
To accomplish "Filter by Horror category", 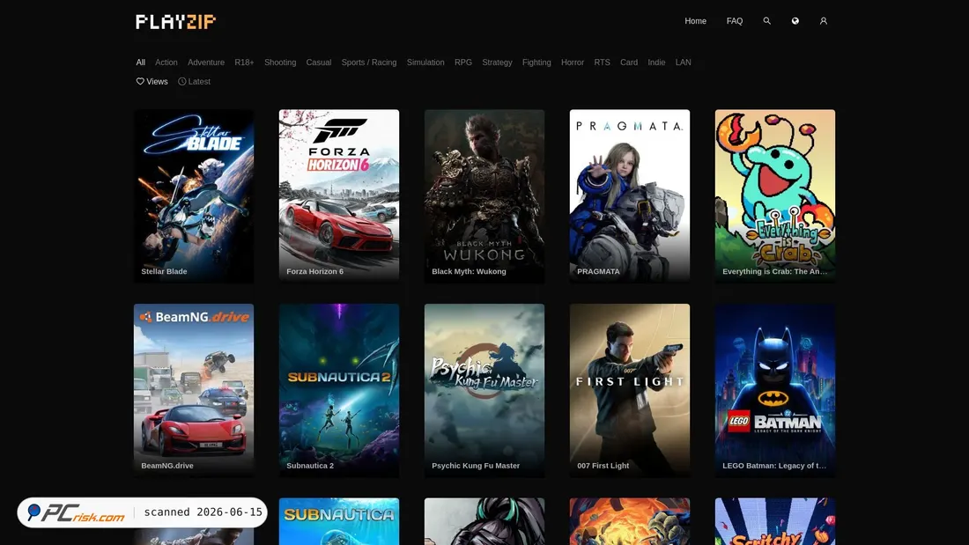I will [x=573, y=63].
